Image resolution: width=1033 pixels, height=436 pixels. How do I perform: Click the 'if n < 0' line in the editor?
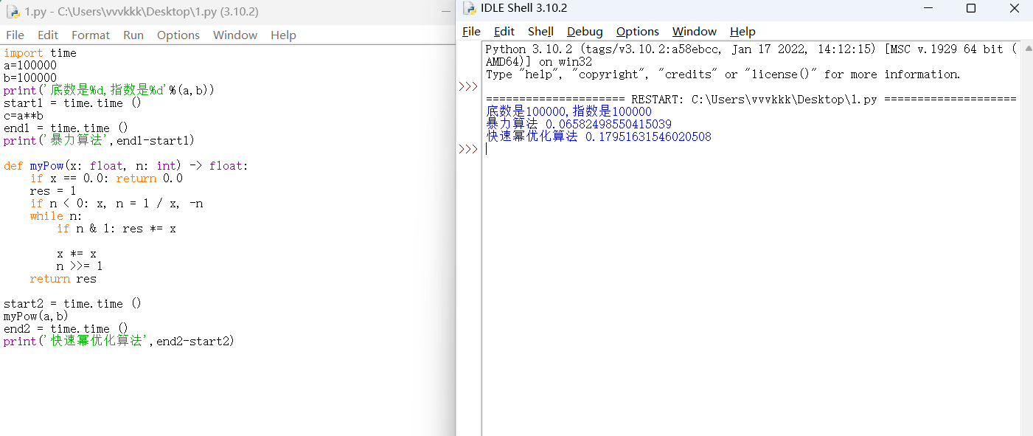point(116,203)
